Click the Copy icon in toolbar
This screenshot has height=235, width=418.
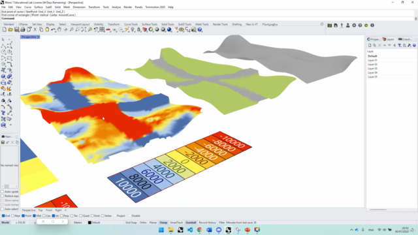click(x=41, y=29)
